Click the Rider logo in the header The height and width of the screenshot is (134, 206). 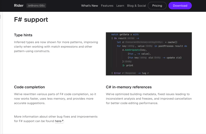tap(19, 6)
